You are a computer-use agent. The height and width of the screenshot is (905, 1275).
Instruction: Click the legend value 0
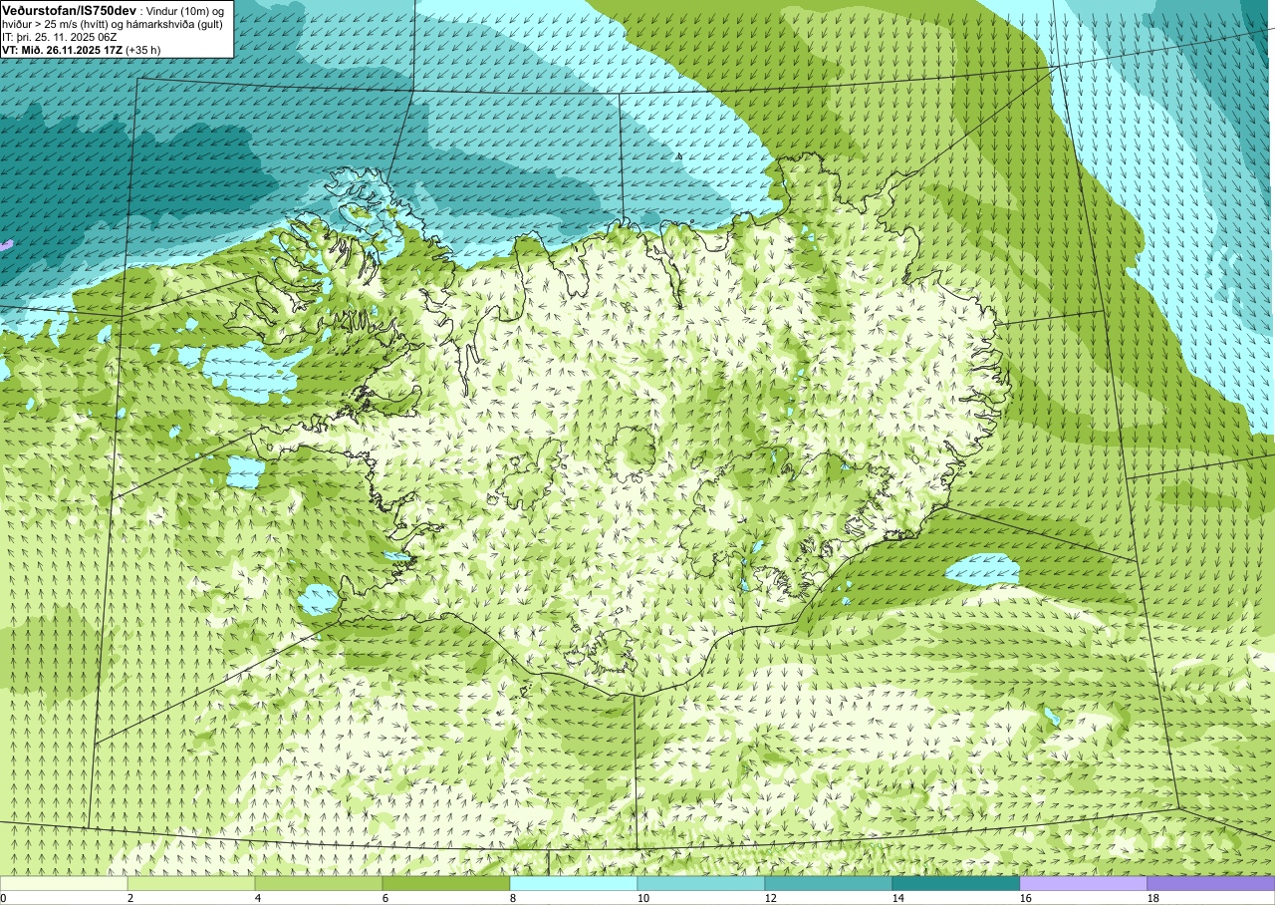(x=3, y=898)
